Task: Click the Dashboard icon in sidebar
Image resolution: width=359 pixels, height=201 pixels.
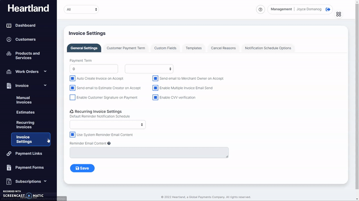Action: pos(9,26)
